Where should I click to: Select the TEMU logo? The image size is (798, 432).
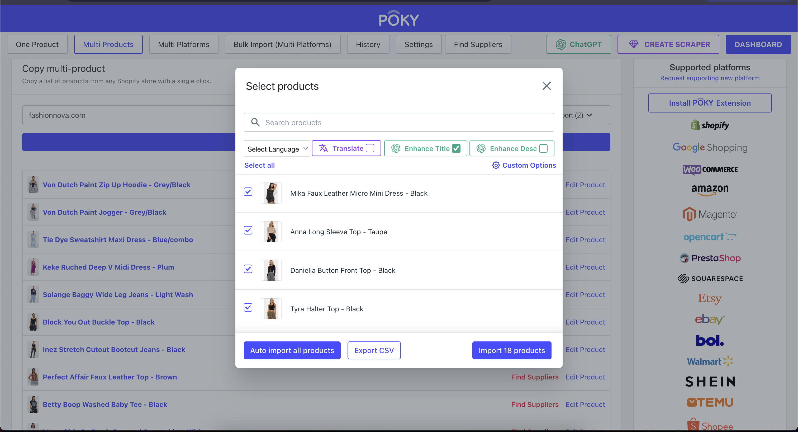[710, 402]
